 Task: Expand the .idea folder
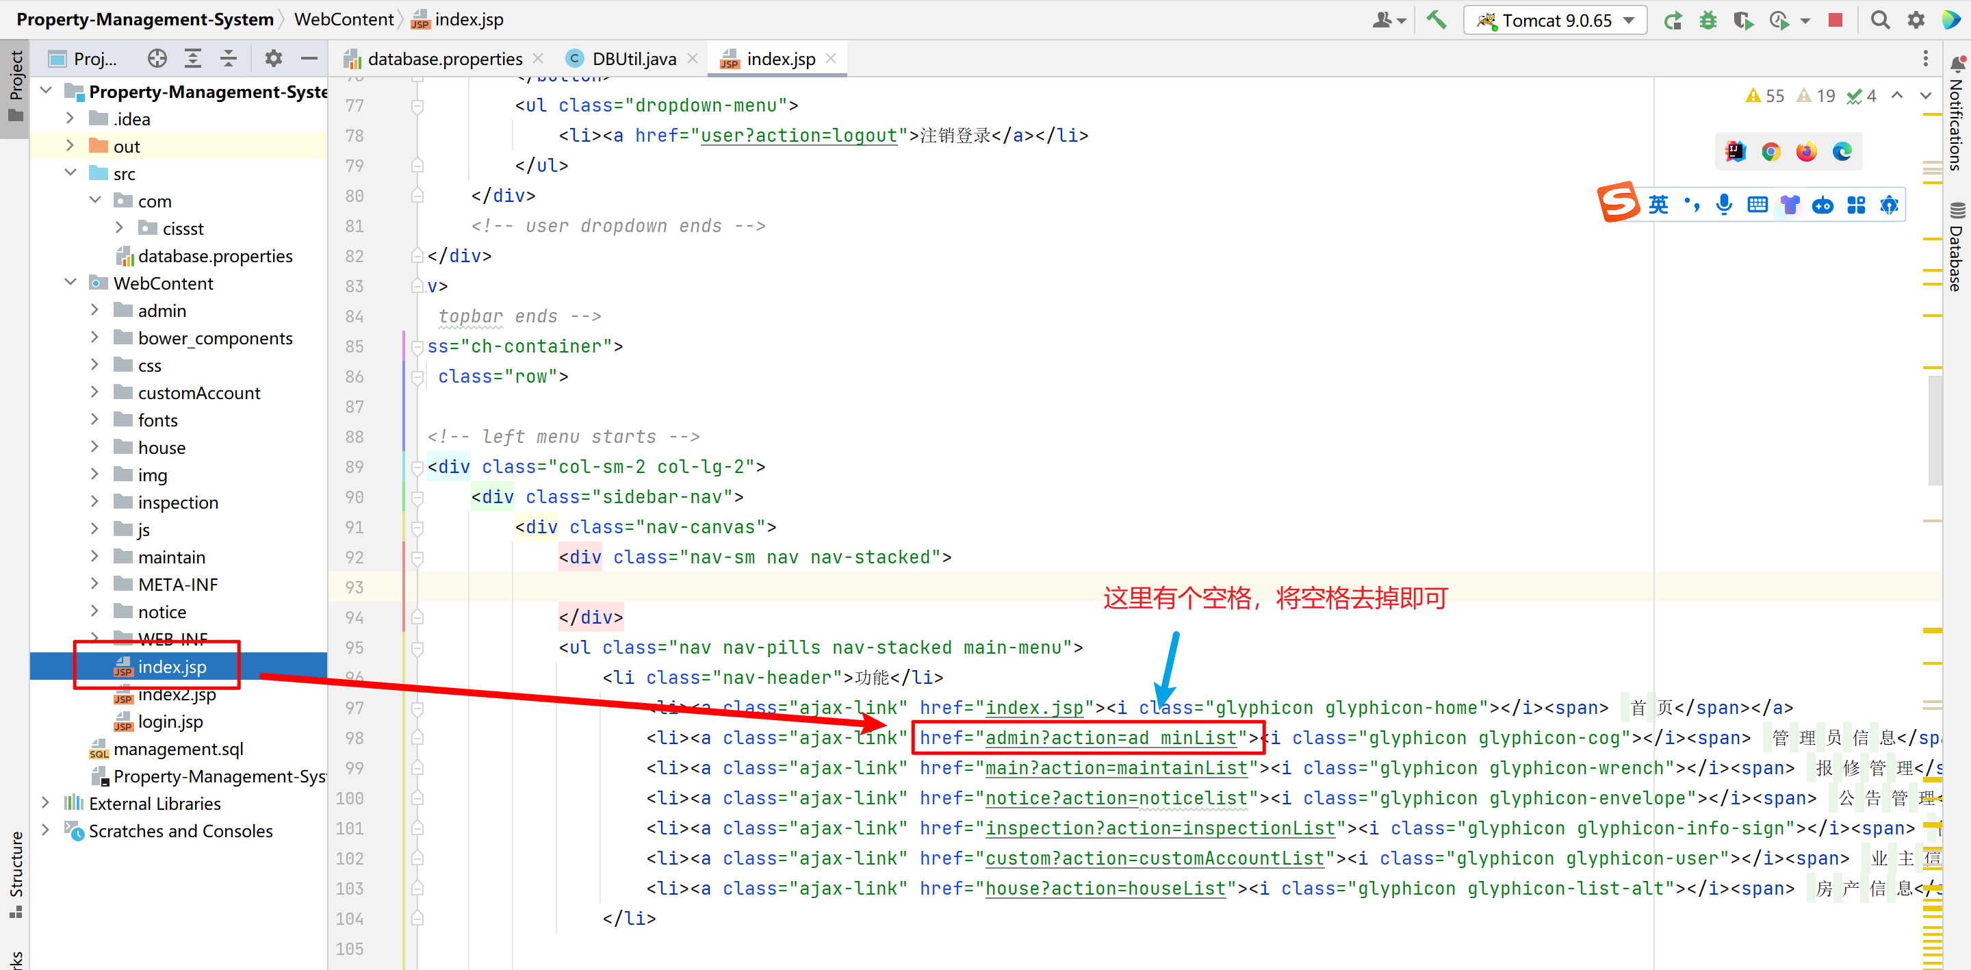coord(70,118)
